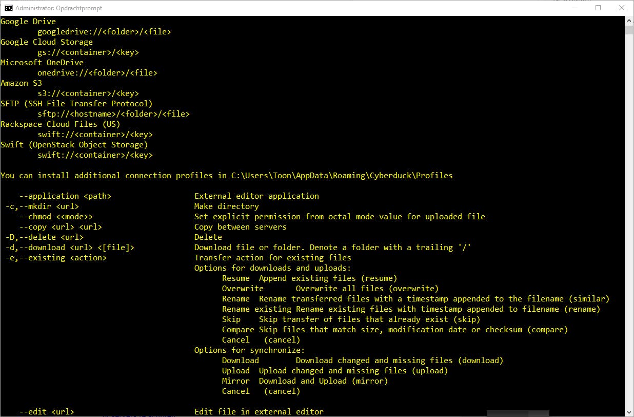Click the vertical scrollbar thumb
The width and height of the screenshot is (634, 417).
(629, 29)
